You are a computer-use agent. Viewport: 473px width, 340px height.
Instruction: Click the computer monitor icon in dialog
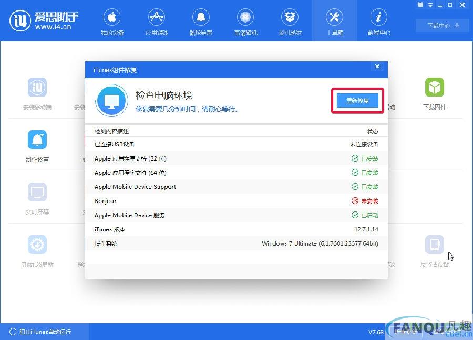pos(111,101)
